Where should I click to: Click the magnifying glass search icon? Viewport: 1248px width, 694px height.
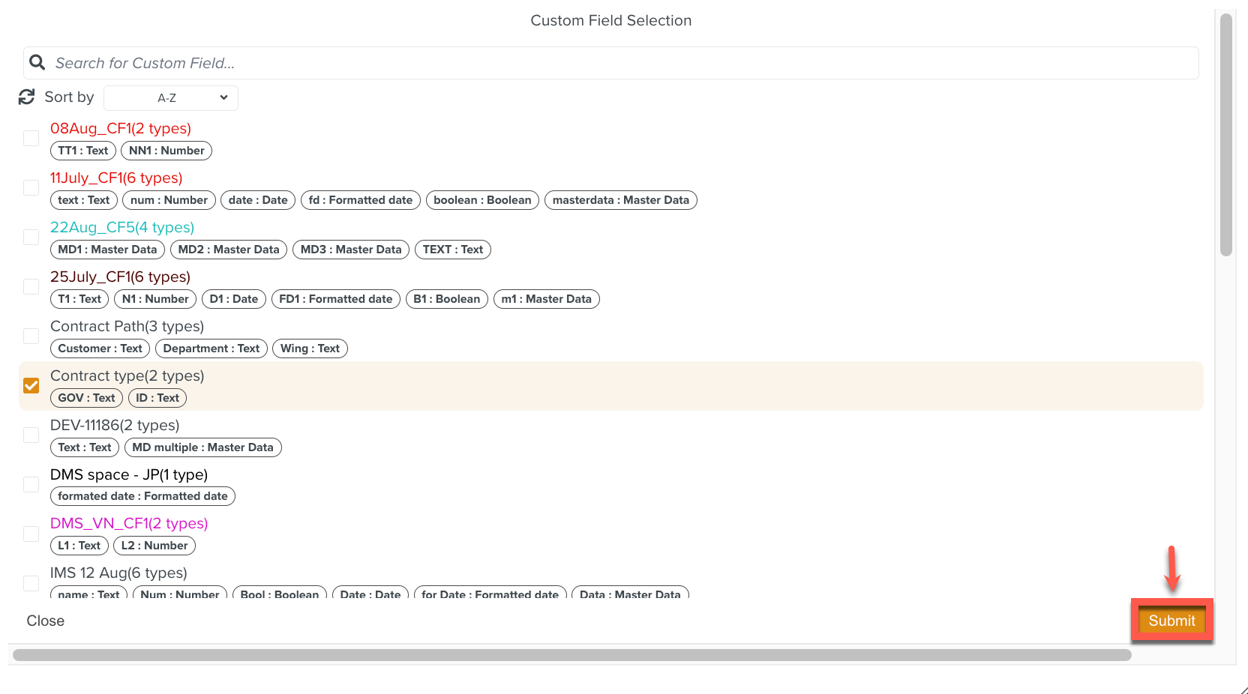point(37,63)
